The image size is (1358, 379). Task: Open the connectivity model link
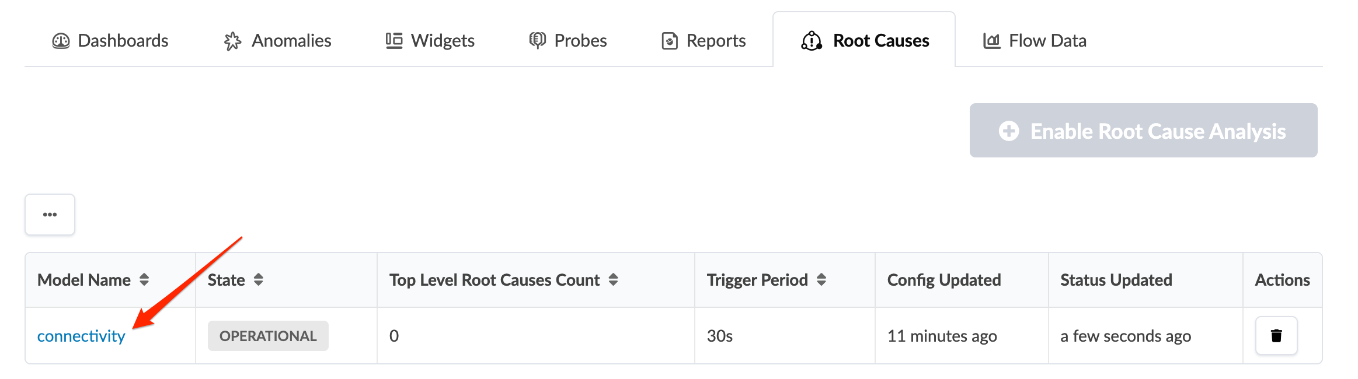81,336
